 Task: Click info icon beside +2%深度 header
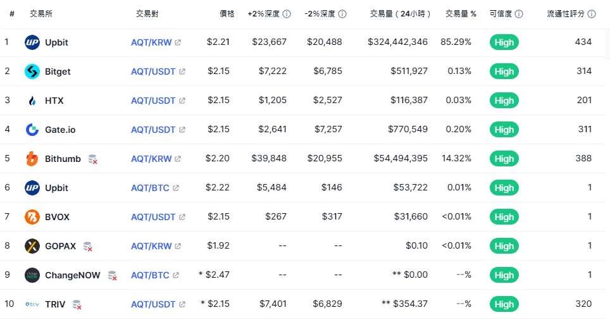(287, 14)
